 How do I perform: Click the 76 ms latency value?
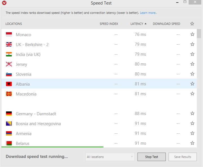coord(140,34)
